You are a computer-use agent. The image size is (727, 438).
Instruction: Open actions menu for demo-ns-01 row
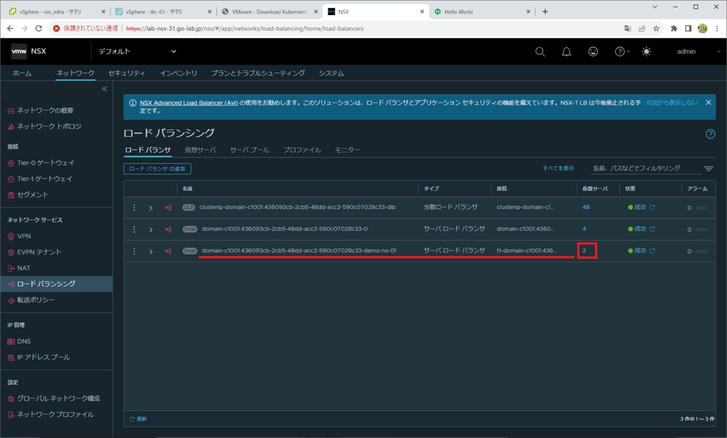tap(134, 250)
